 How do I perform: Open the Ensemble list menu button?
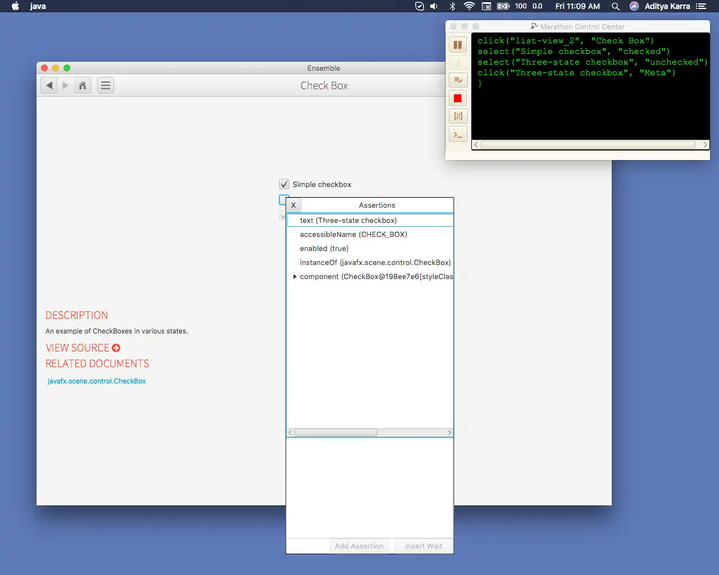[x=106, y=85]
